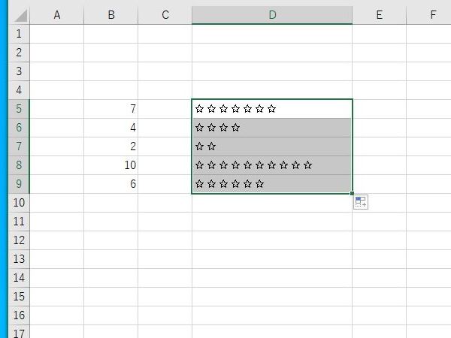Click cell B5 containing 7
This screenshot has height=338, width=451.
[110, 109]
